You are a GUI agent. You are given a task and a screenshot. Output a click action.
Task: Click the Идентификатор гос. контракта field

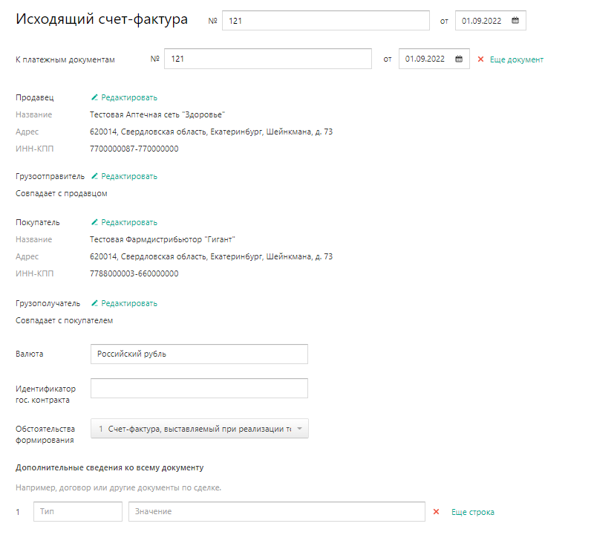(198, 389)
